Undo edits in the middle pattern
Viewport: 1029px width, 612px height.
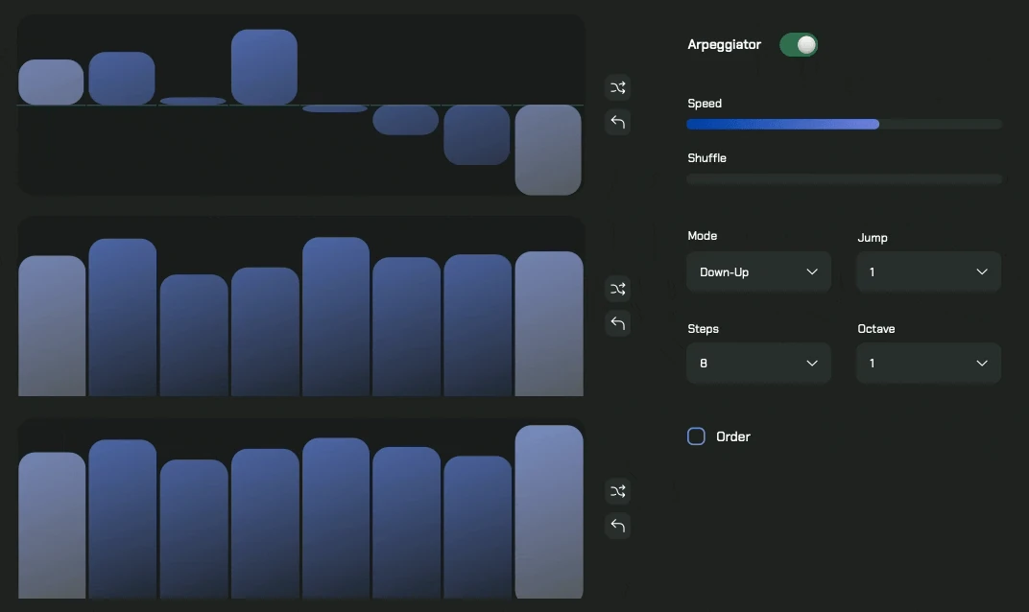(x=617, y=323)
